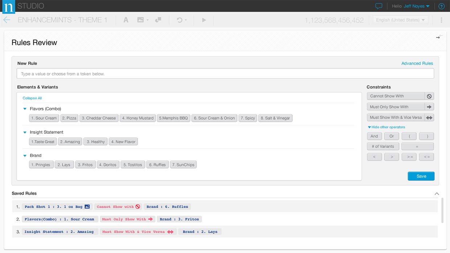Screen dimensions: 450x253
Task: Click the less-than operator button
Action: click(374, 157)
